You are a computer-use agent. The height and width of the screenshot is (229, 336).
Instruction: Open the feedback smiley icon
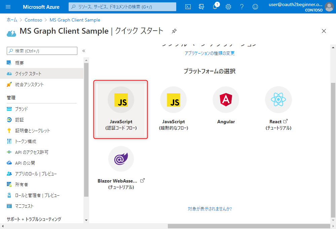pyautogui.click(x=255, y=7)
